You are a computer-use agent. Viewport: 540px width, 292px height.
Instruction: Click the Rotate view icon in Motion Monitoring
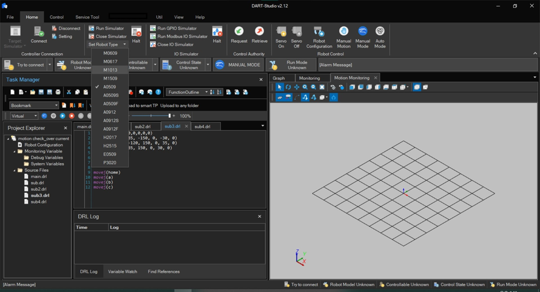coord(288,87)
